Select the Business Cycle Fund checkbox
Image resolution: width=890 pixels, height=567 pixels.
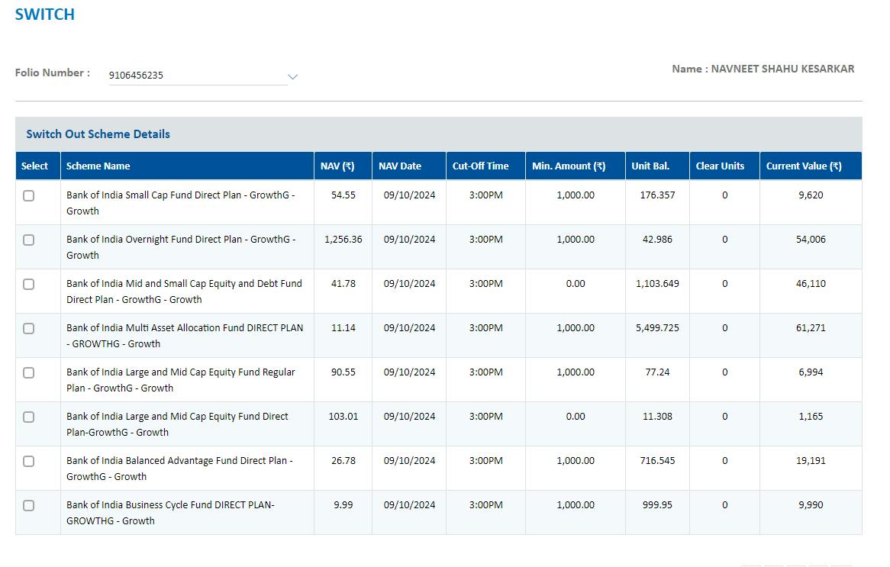28,506
